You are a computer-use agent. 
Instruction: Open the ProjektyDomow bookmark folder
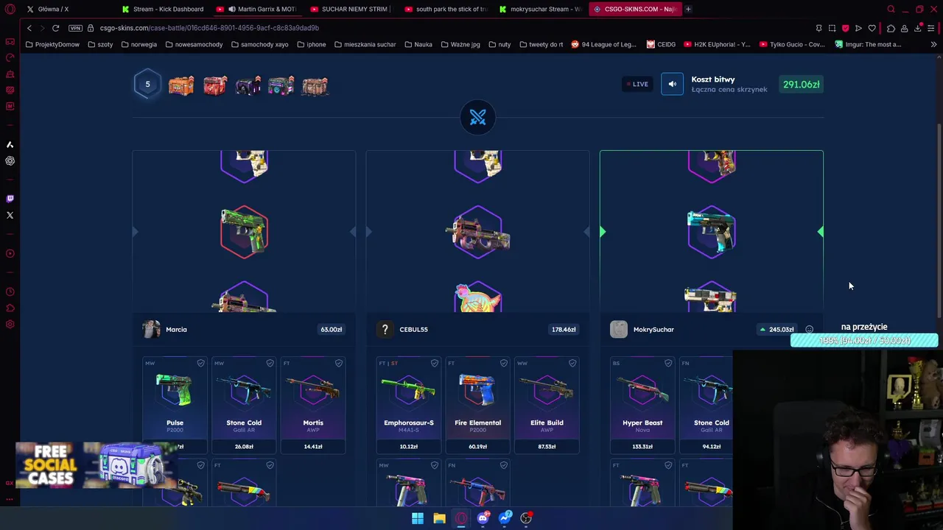pyautogui.click(x=51, y=44)
